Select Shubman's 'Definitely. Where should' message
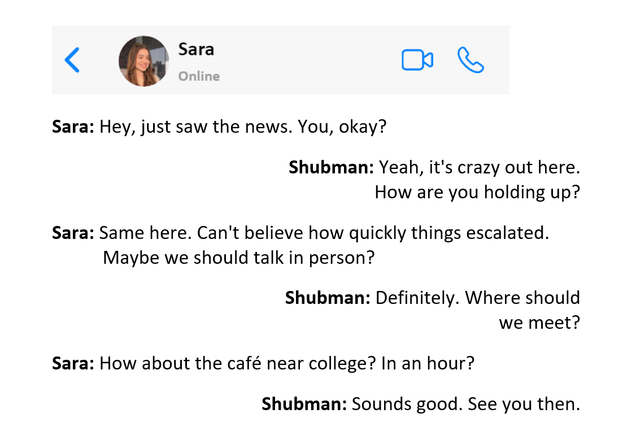The width and height of the screenshot is (623, 435). pos(433,298)
